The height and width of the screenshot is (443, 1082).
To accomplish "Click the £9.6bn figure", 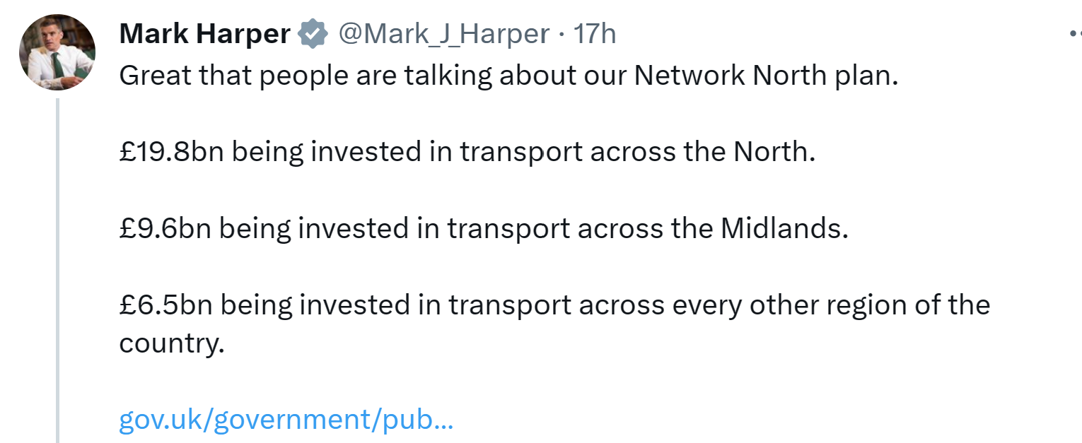I will pos(165,228).
